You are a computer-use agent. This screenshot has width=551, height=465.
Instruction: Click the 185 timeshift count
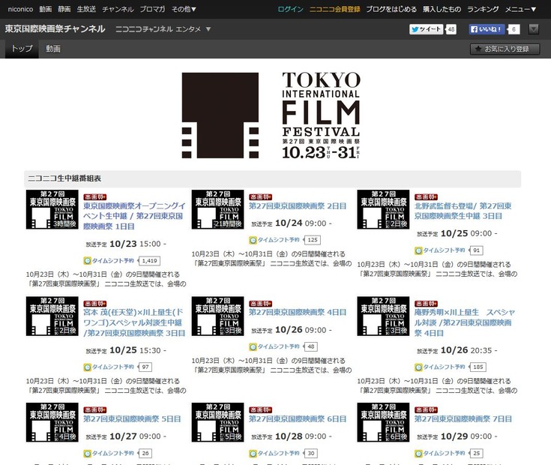(478, 367)
